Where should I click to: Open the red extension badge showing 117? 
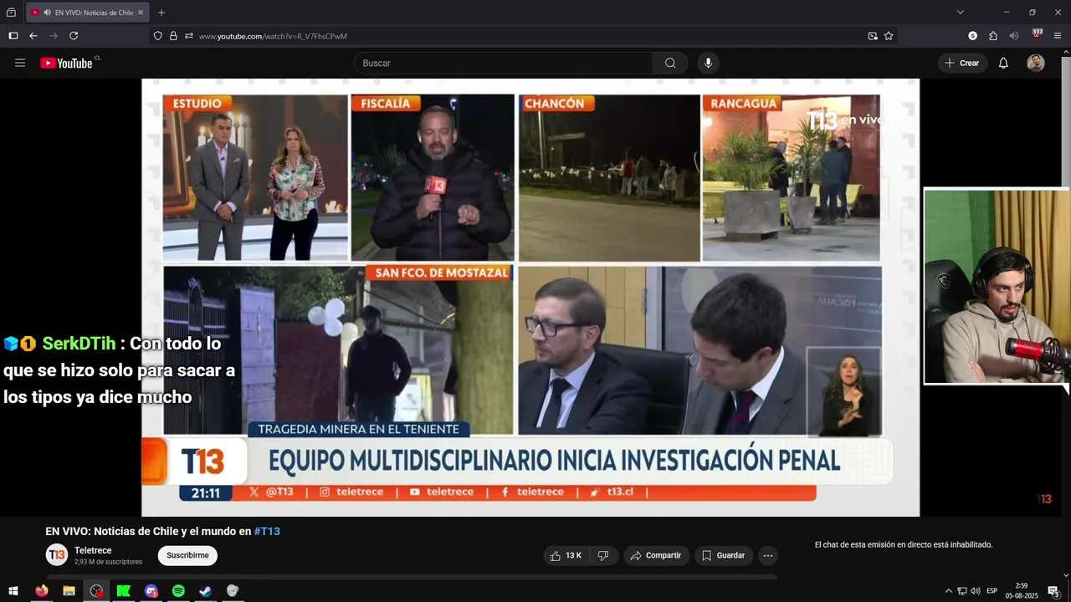click(1038, 35)
